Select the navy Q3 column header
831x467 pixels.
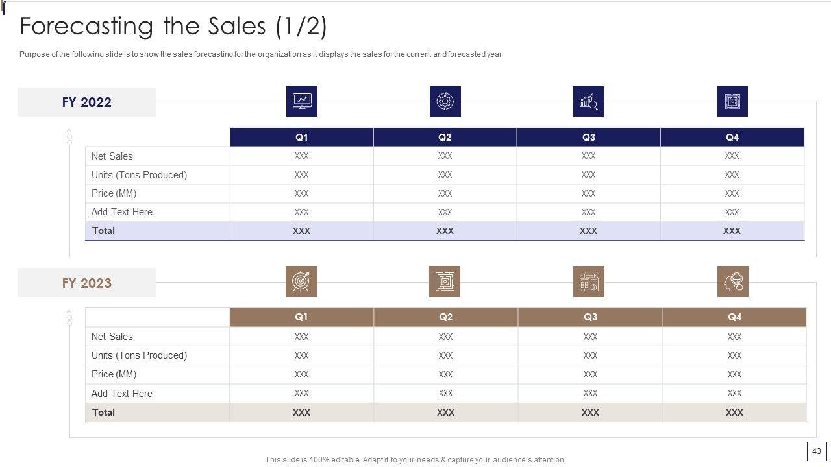[589, 138]
